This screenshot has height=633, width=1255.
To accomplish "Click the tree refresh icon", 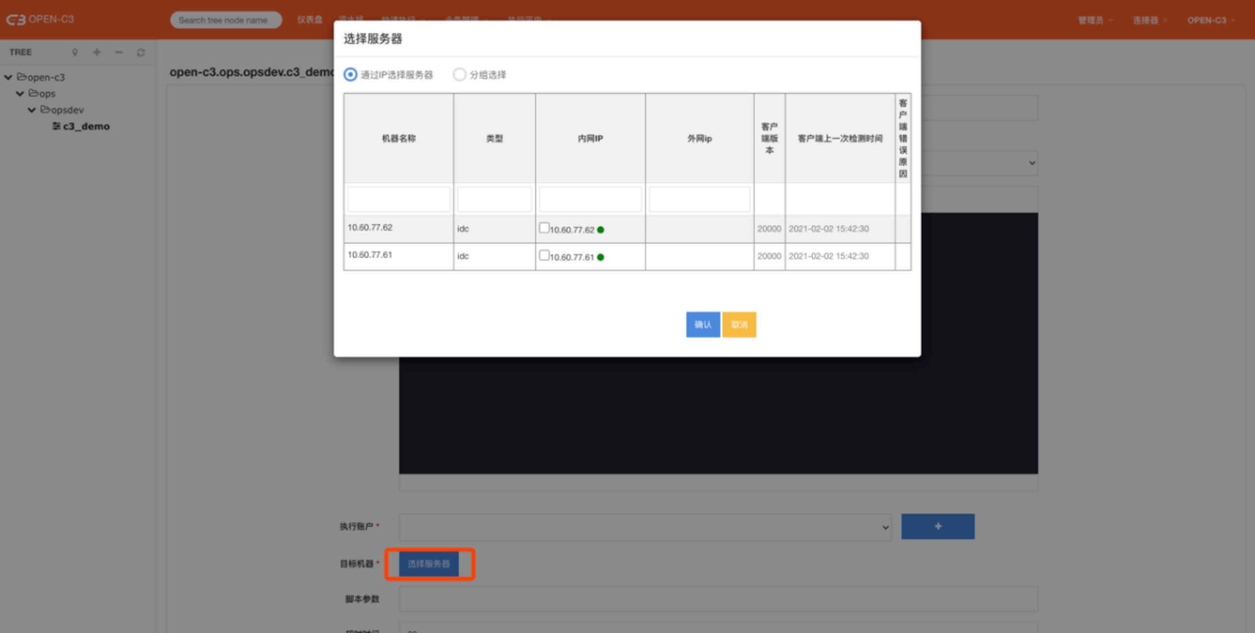I will (141, 52).
